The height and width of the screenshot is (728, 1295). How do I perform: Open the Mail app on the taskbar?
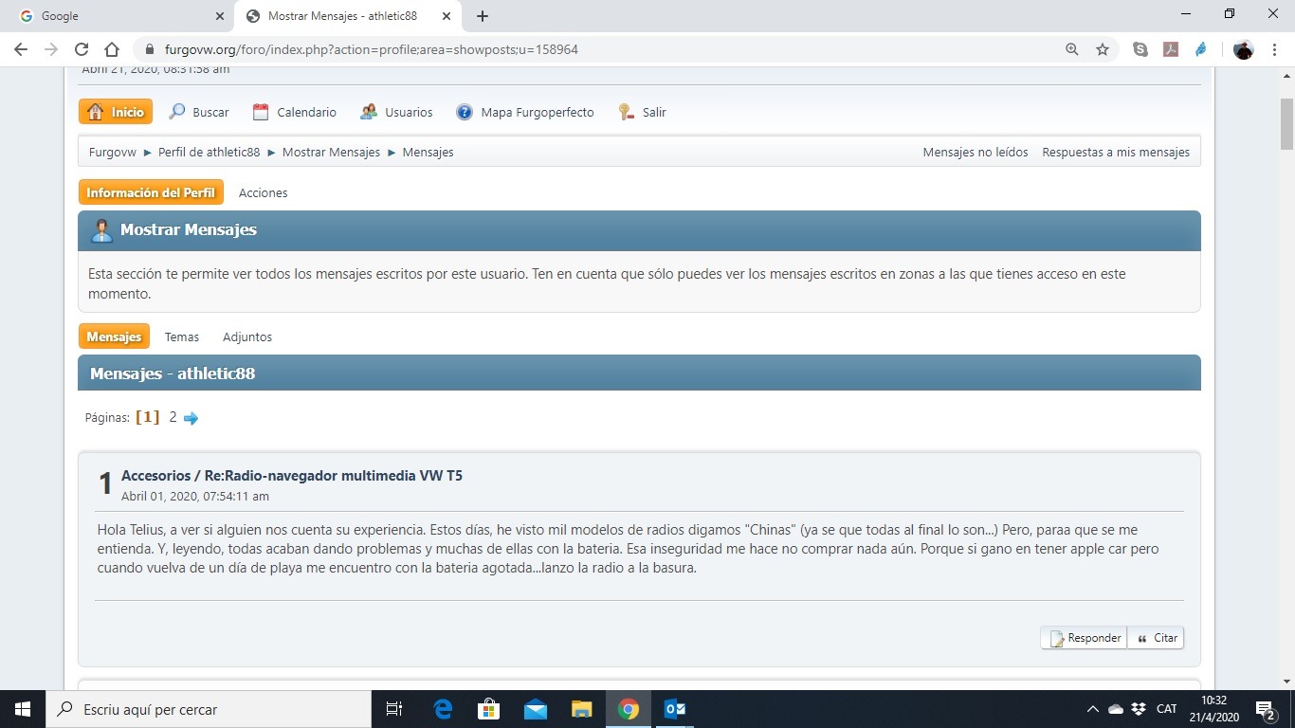(x=536, y=709)
